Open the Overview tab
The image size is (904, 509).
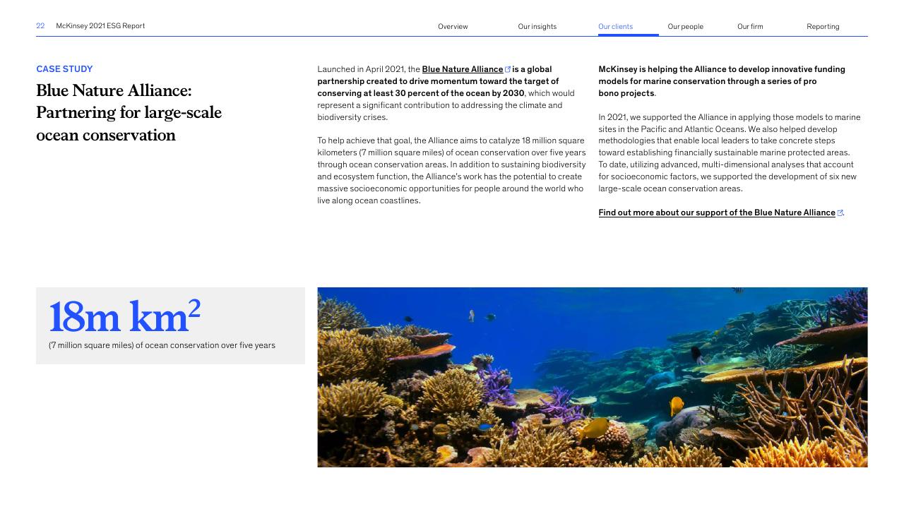point(453,27)
